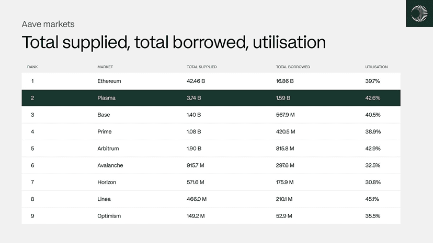This screenshot has height=243, width=433.
Task: Click Arbitrum's 815.8 M total borrowed value
Action: click(285, 149)
